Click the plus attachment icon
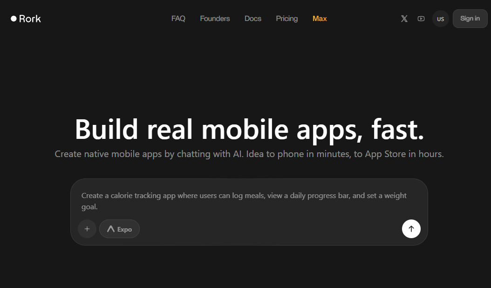Viewport: 491px width, 288px height. (x=87, y=229)
